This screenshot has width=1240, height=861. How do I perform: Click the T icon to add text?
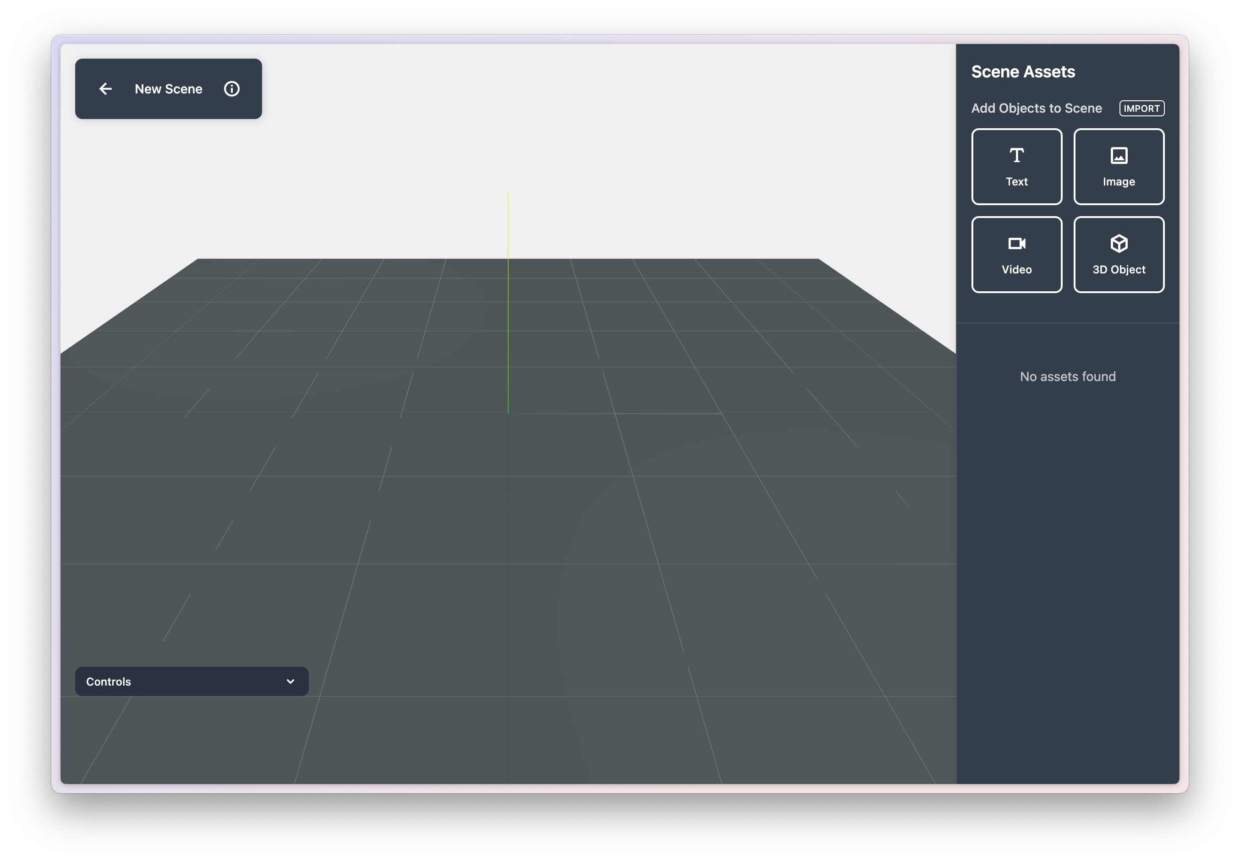click(x=1016, y=155)
